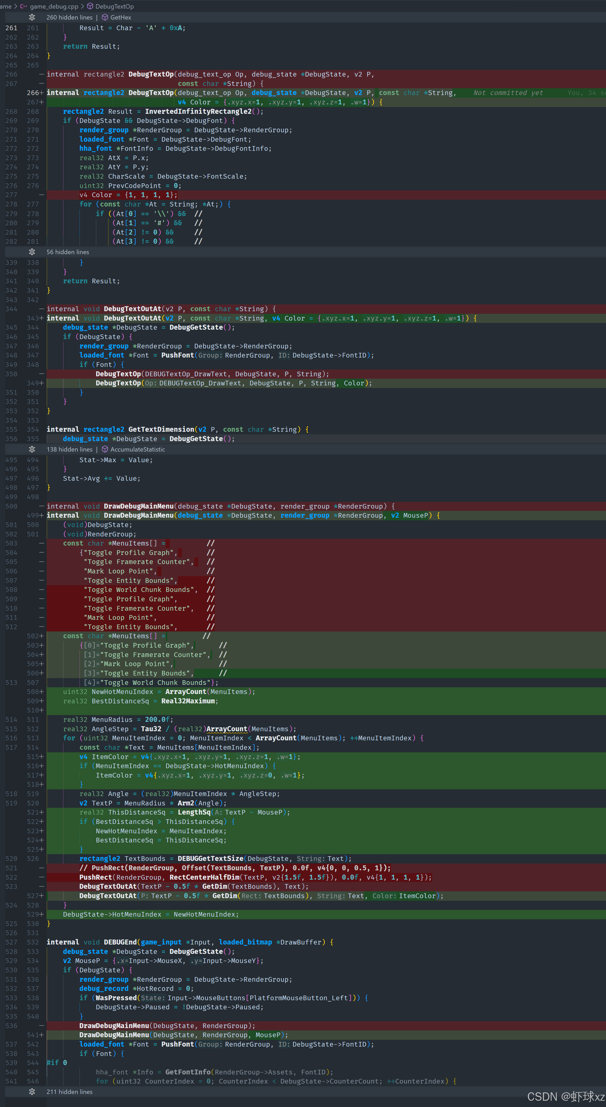This screenshot has width=606, height=1107.
Task: Click 'Real32Maximum' on line 509
Action: tap(188, 701)
